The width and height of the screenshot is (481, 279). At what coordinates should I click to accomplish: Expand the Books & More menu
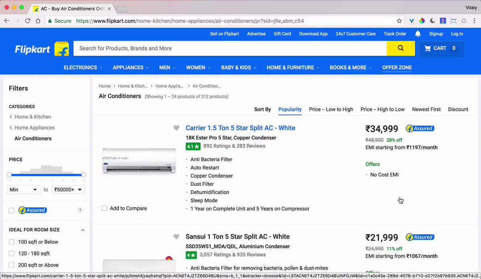pos(351,68)
